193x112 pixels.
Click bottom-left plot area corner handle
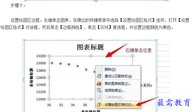point(49,99)
